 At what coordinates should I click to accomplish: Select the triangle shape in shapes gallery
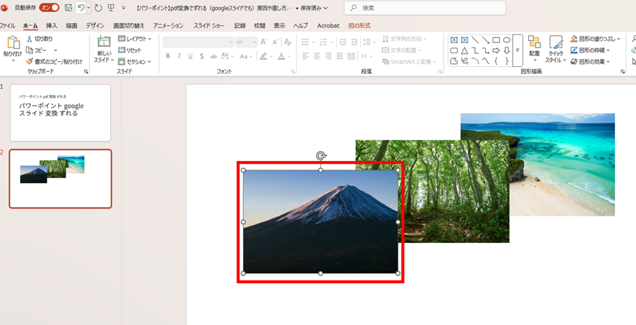[x=465, y=51]
